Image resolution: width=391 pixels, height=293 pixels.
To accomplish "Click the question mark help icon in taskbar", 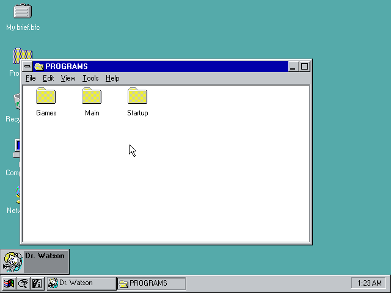I will pos(37,283).
